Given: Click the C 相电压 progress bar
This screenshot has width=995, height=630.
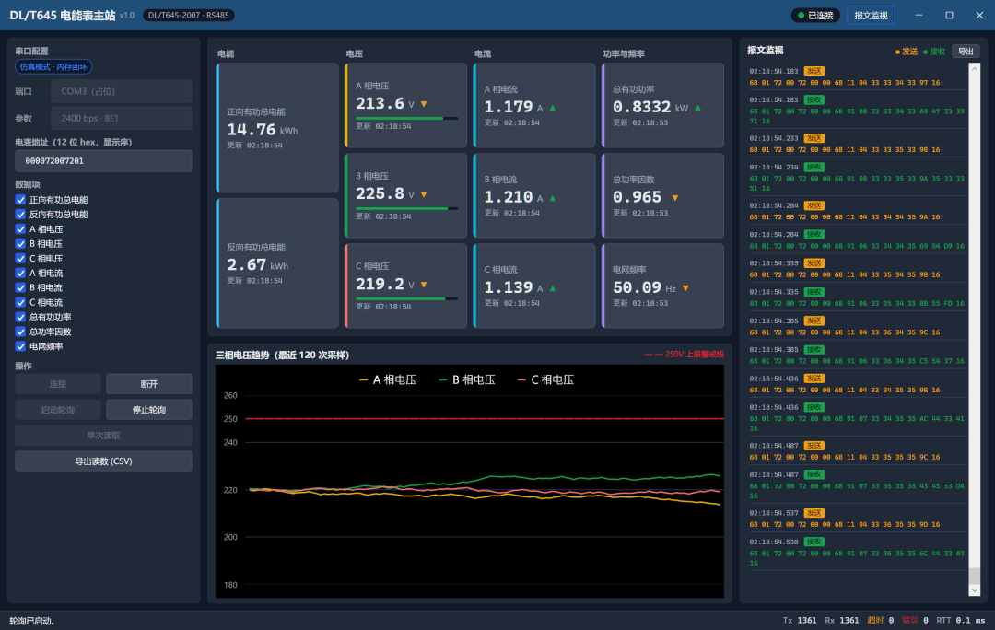Looking at the screenshot, I should pos(407,298).
